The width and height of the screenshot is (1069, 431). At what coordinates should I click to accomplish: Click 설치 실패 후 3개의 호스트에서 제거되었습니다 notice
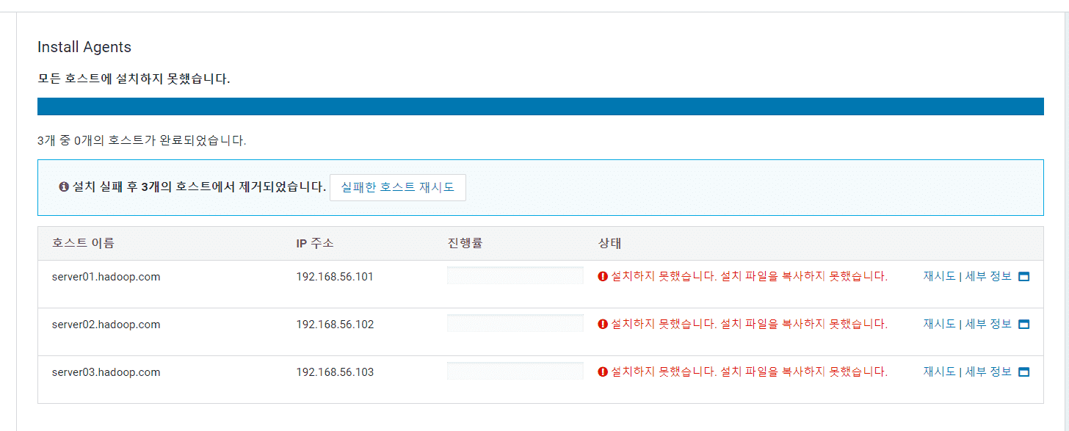click(x=198, y=187)
